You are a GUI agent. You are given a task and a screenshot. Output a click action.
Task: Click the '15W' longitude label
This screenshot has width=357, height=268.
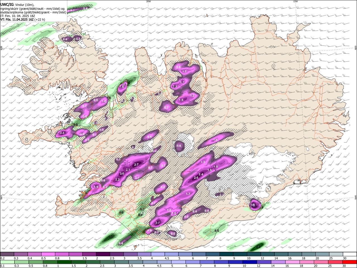coord(295,1)
